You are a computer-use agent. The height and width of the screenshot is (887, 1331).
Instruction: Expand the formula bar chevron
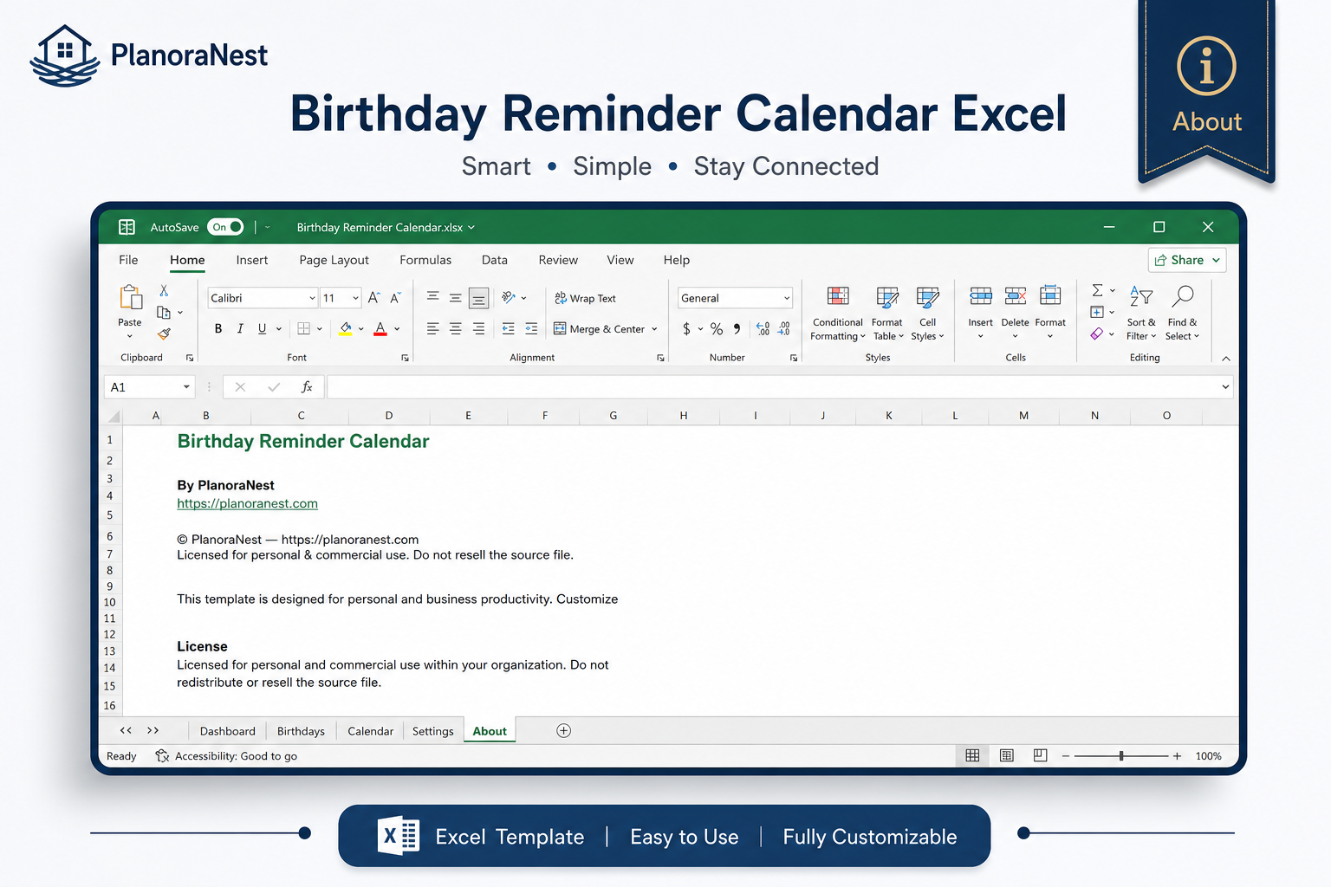[x=1225, y=387]
